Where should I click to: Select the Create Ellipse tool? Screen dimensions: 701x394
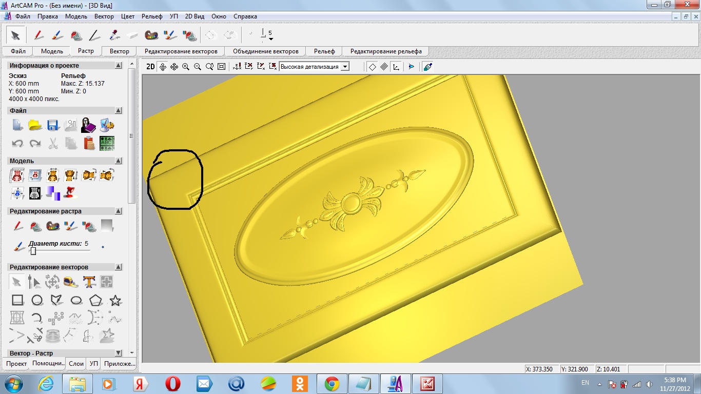click(76, 300)
